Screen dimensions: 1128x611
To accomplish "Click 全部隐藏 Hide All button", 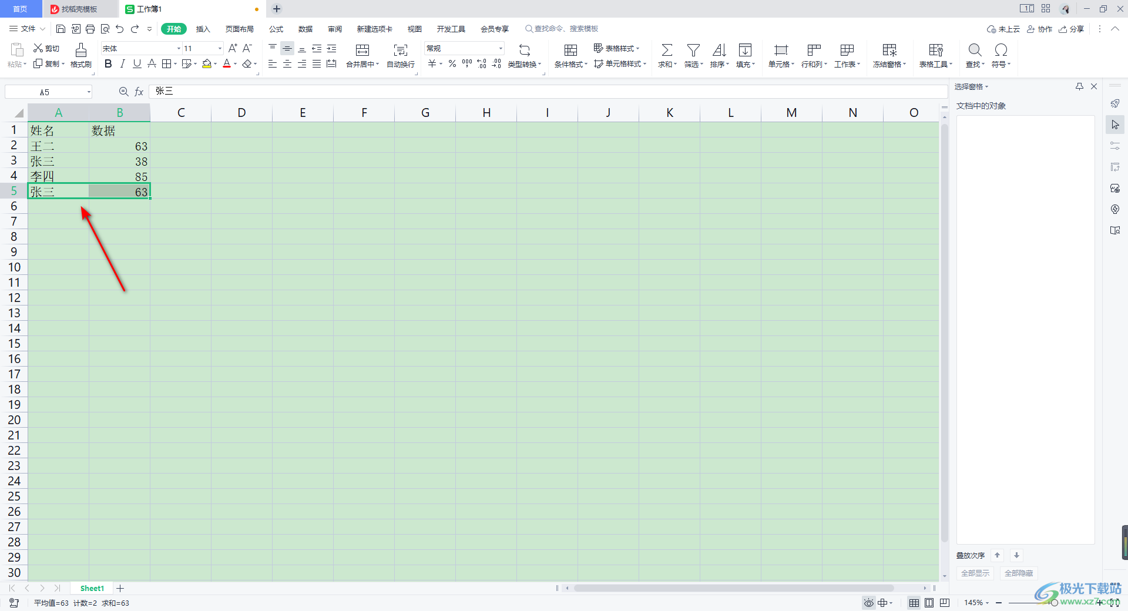I will [x=1019, y=573].
